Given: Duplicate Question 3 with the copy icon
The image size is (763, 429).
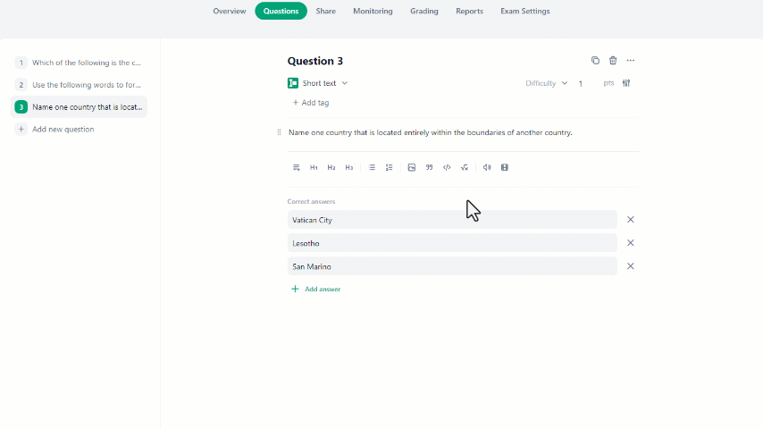Looking at the screenshot, I should [595, 61].
